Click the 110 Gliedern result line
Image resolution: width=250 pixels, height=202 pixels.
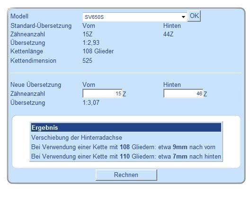click(126, 156)
